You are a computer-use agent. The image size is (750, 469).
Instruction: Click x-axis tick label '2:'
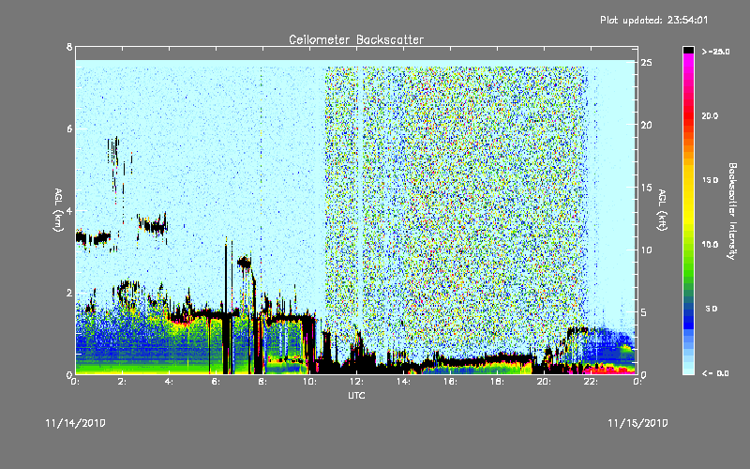(x=123, y=382)
